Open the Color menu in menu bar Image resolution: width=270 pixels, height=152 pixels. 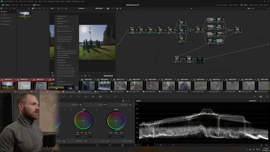pos(62,1)
